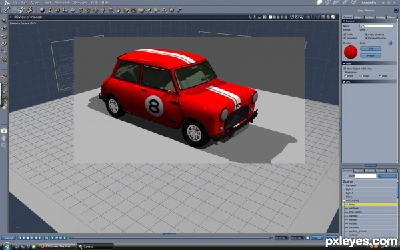Click the last wrench-shaped icon in top toolbar

point(179,10)
